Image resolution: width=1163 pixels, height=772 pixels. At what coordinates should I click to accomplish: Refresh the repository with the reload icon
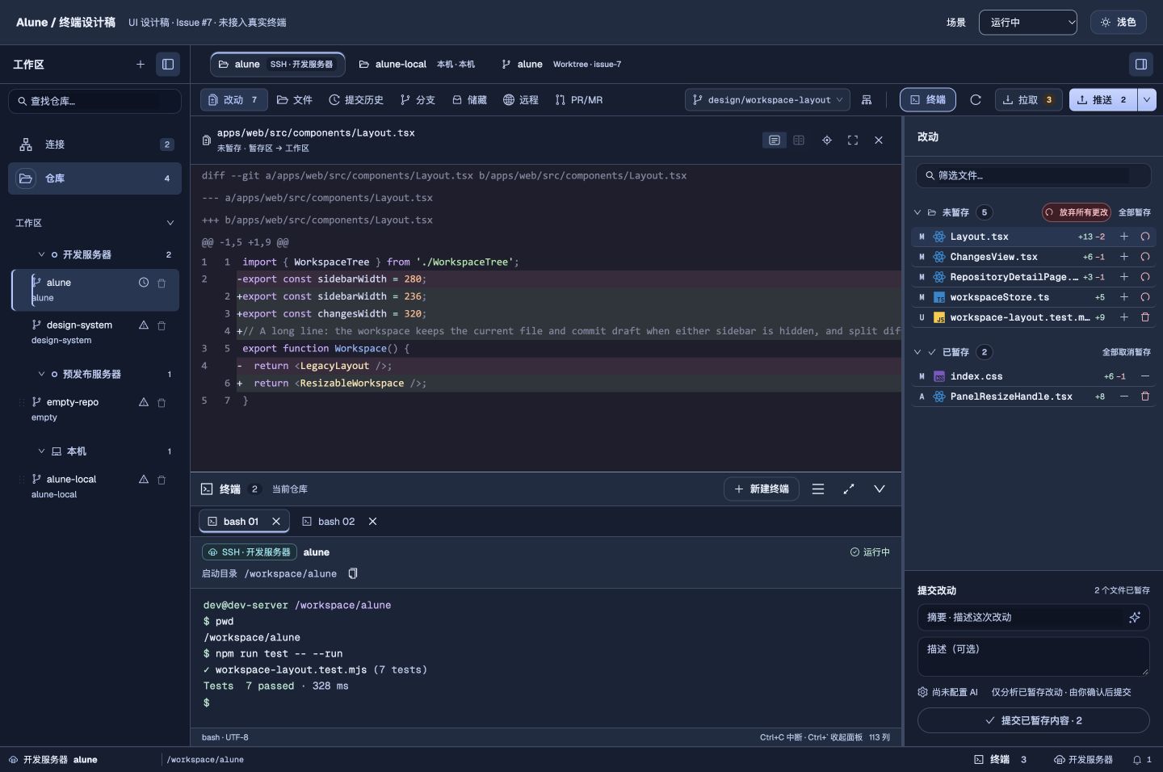pos(976,100)
